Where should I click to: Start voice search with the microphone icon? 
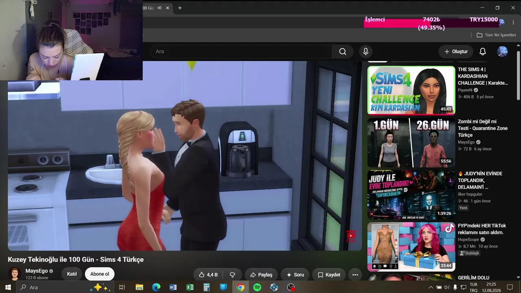(x=366, y=52)
